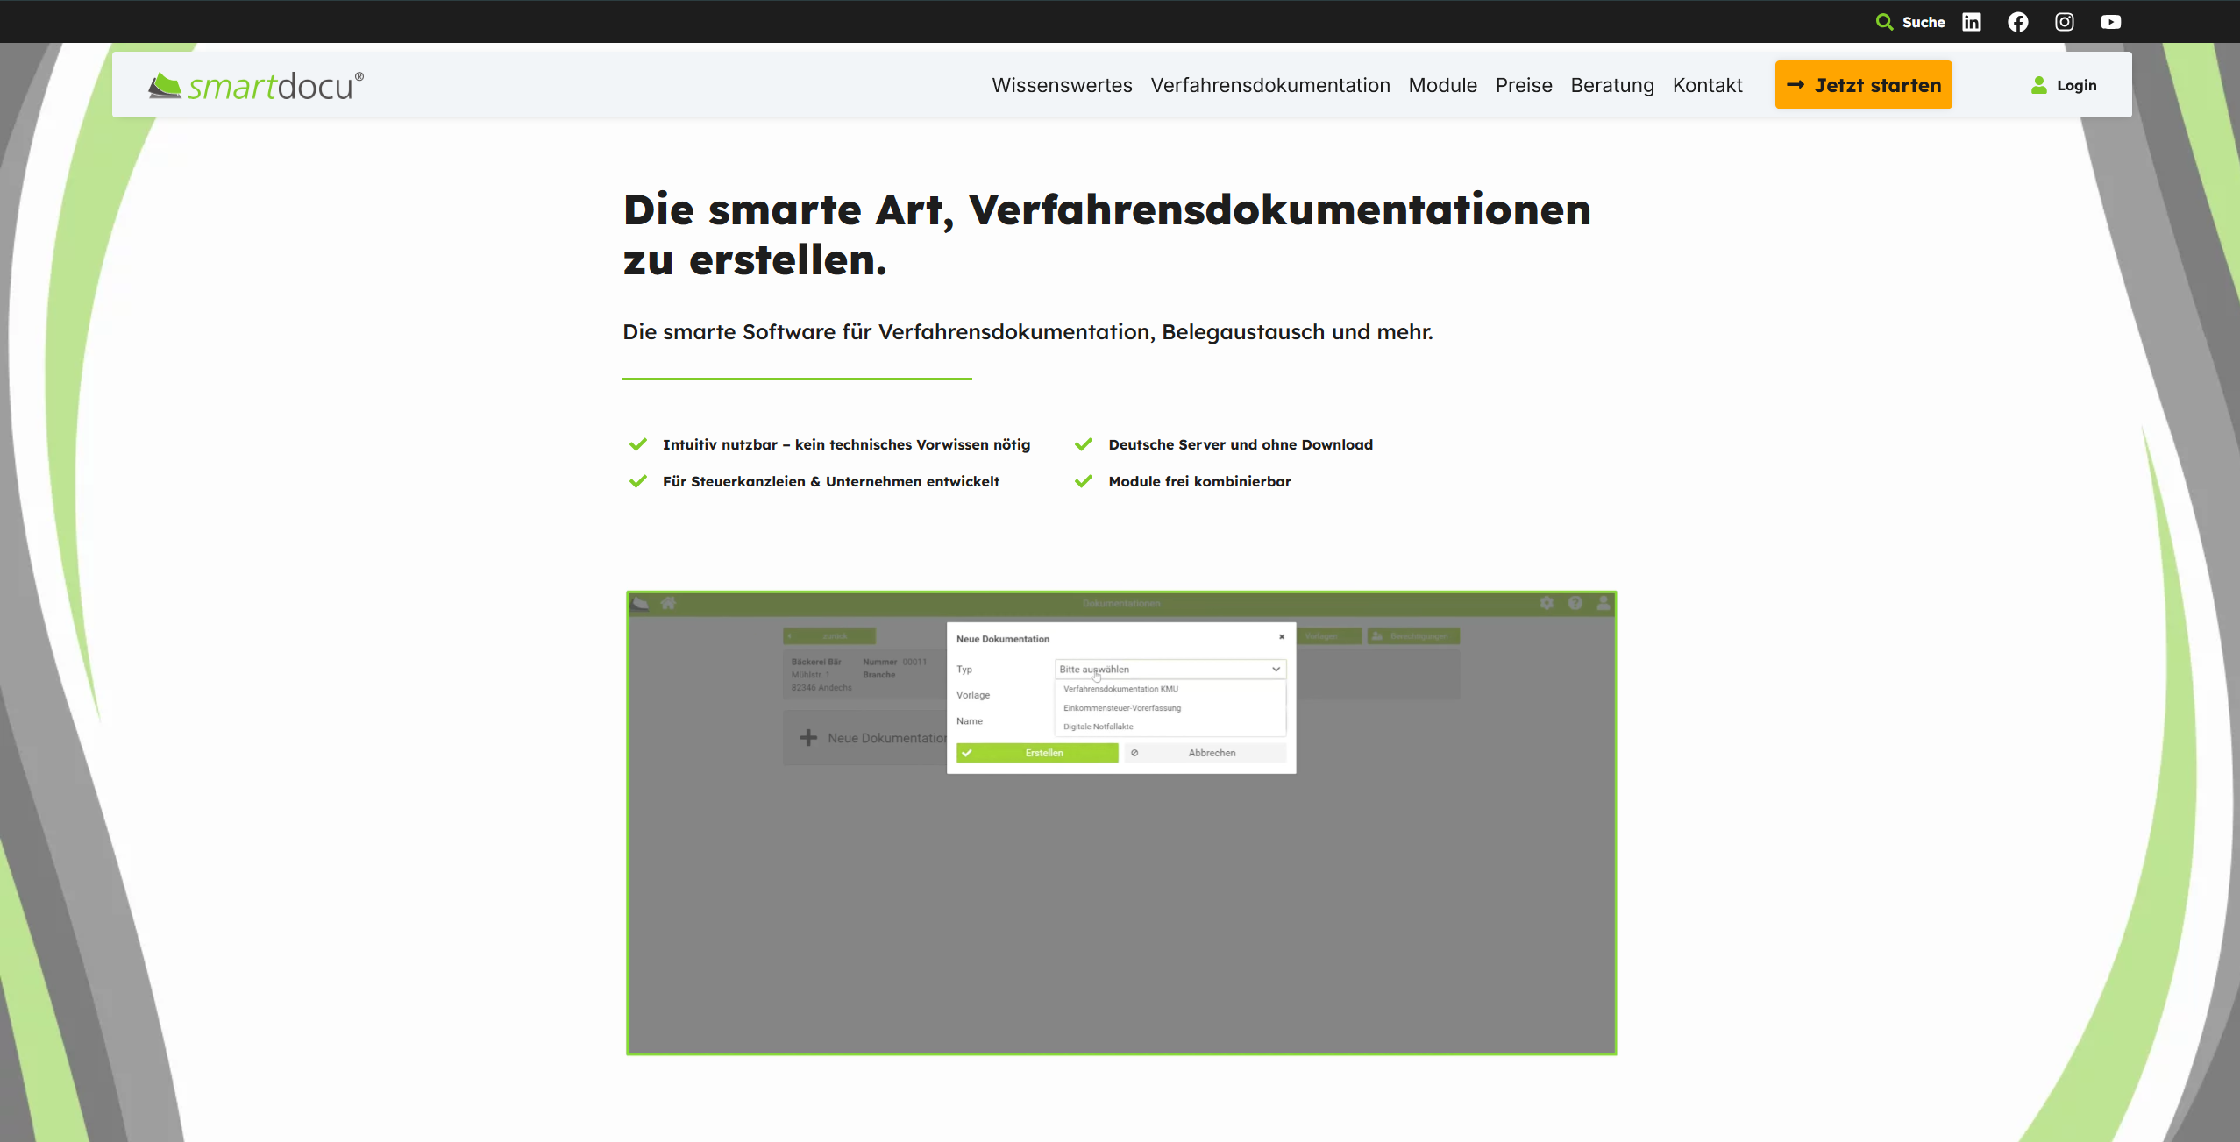Viewport: 2240px width, 1142px height.
Task: Open the Berechtigungen button with user icon
Action: click(1412, 636)
